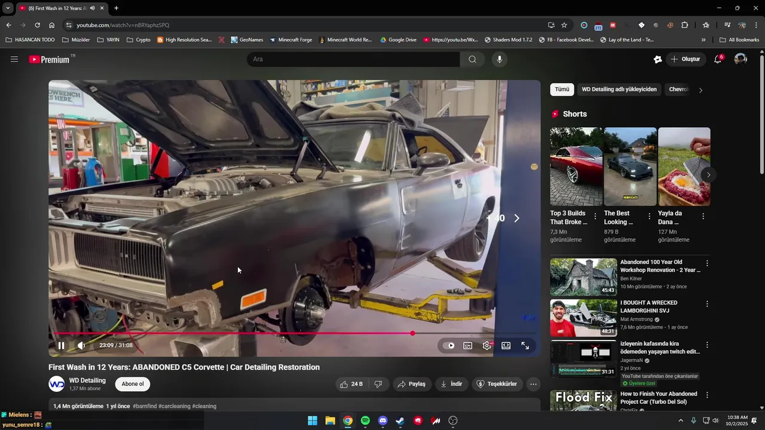This screenshot has height=430, width=765.
Task: Open the YouTube notifications bell
Action: [x=718, y=59]
